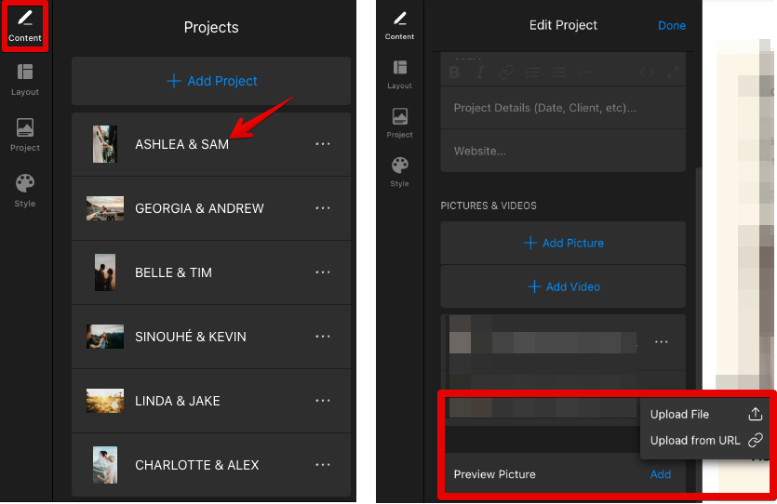Screen dimensions: 777x504
Task: Open options menu for ASHLEA & SAM
Action: point(323,144)
